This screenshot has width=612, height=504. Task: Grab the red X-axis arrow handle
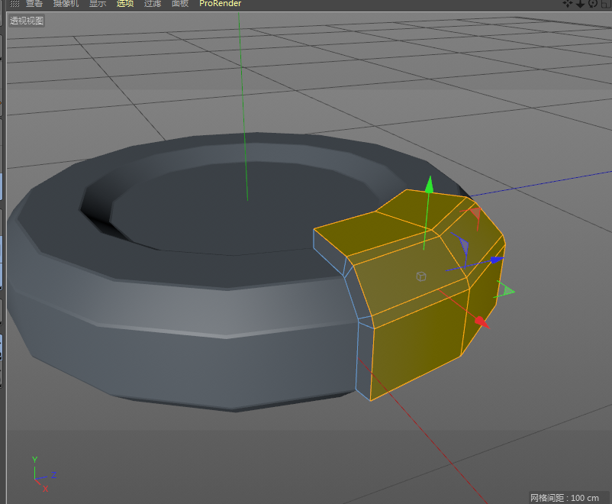[x=482, y=322]
